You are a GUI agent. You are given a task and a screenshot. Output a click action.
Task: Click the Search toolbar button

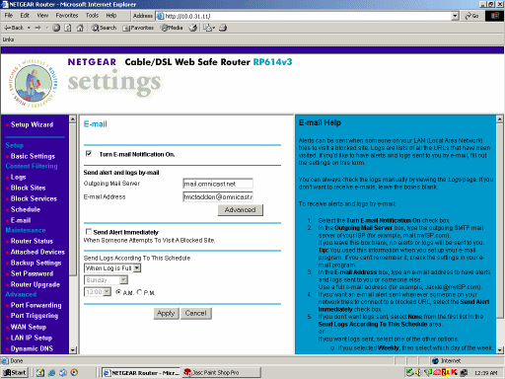104,28
